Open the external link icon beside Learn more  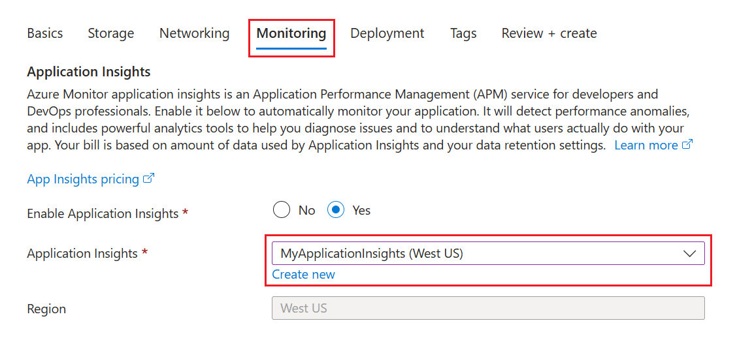point(687,145)
